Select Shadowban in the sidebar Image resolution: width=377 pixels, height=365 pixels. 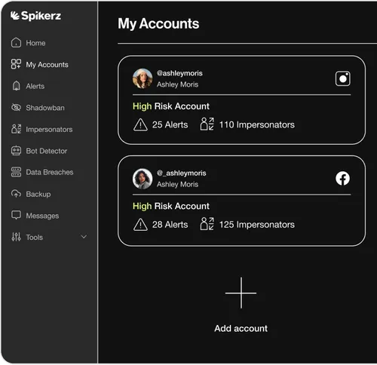point(45,108)
